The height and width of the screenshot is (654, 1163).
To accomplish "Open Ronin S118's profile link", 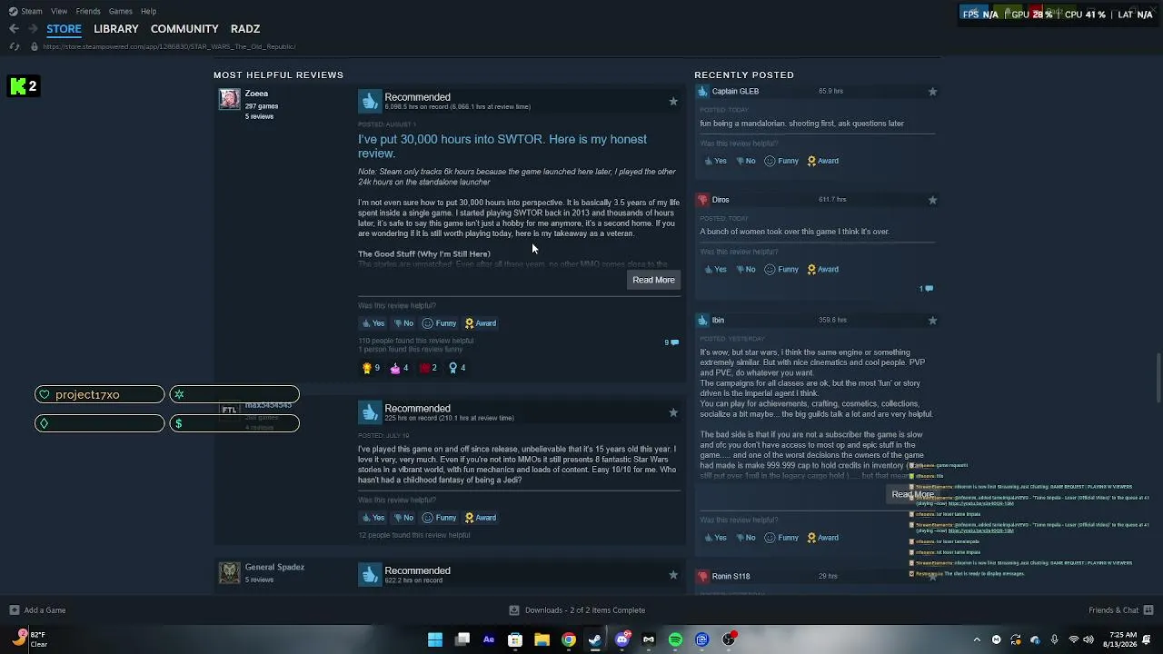I will 731,576.
